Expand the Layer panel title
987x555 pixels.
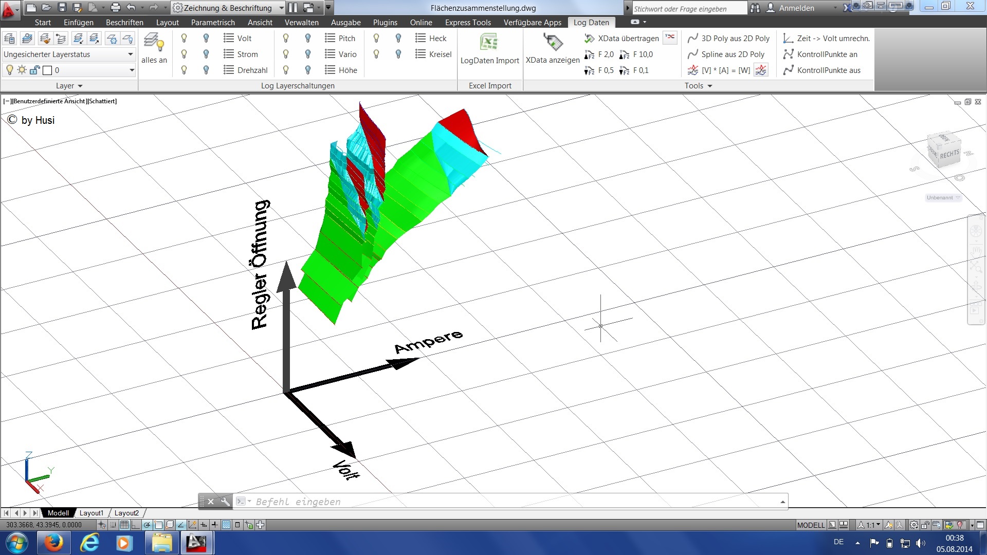pyautogui.click(x=69, y=86)
